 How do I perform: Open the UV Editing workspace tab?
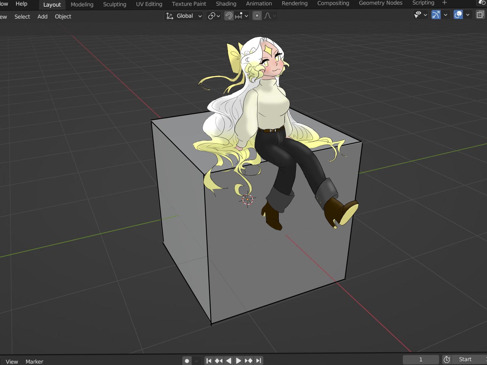point(149,4)
